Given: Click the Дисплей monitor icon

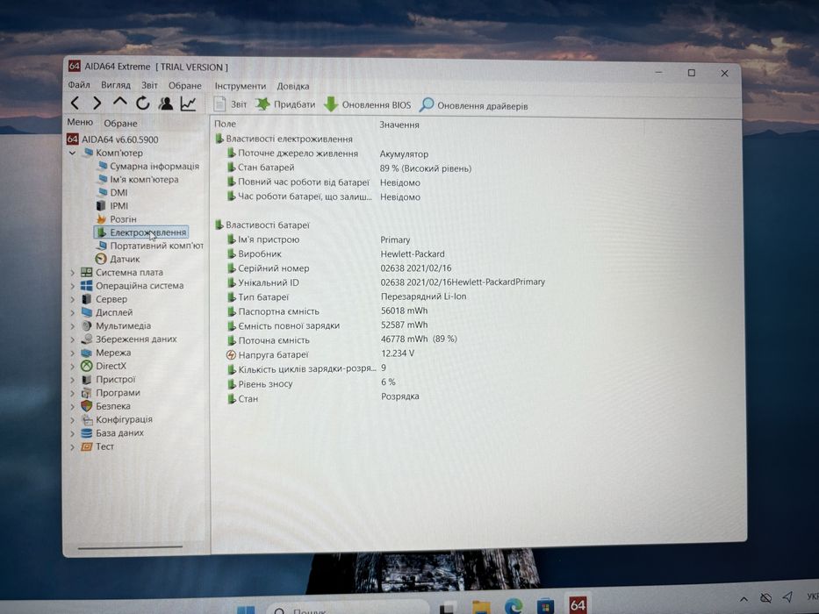Looking at the screenshot, I should tap(86, 312).
